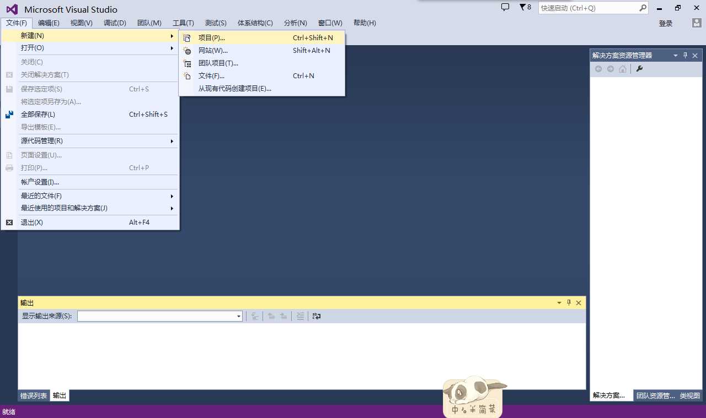Screen dimensions: 706x418
Task: Open the 分析(N) menu
Action: (x=296, y=23)
